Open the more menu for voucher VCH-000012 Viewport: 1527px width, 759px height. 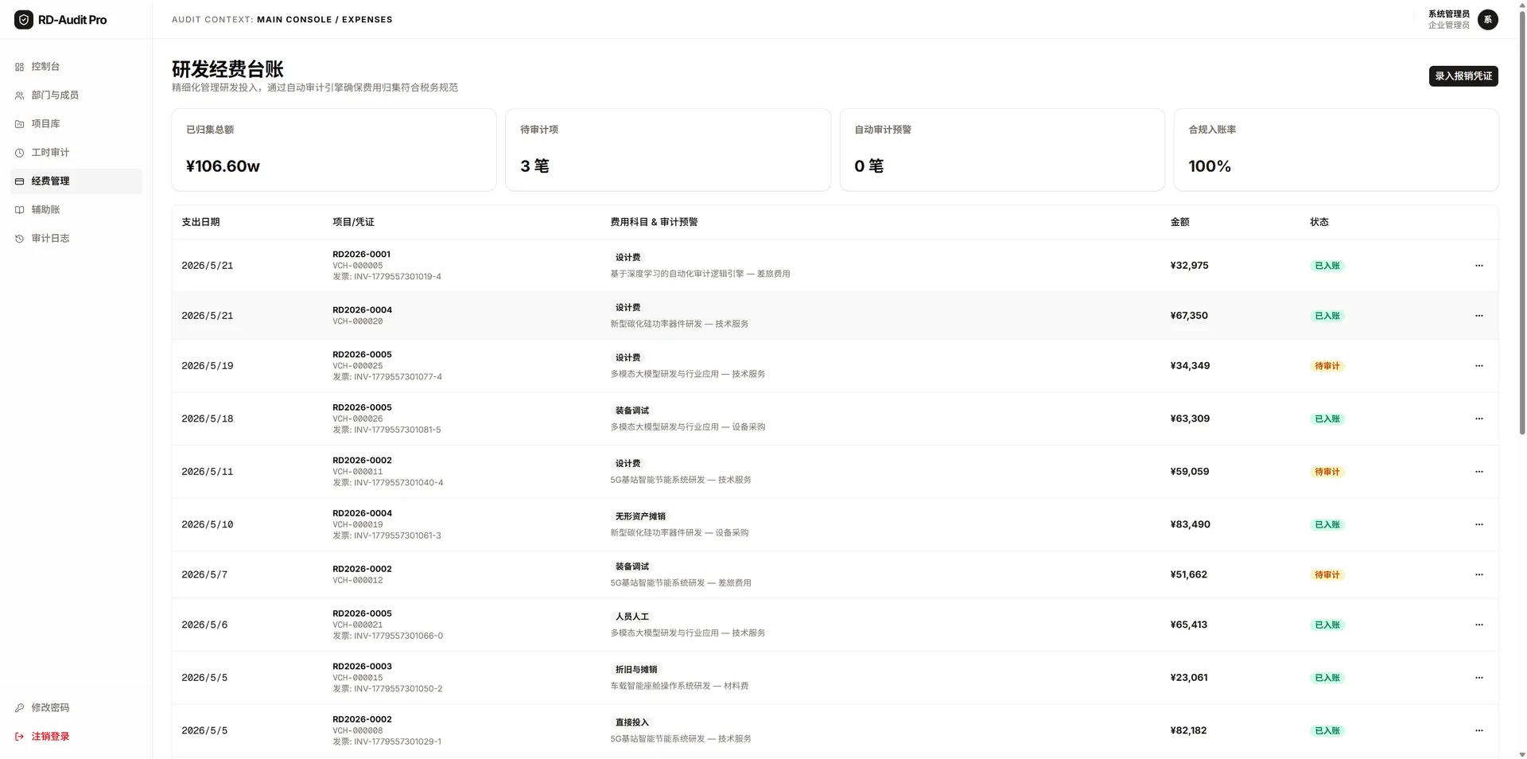pos(1478,574)
